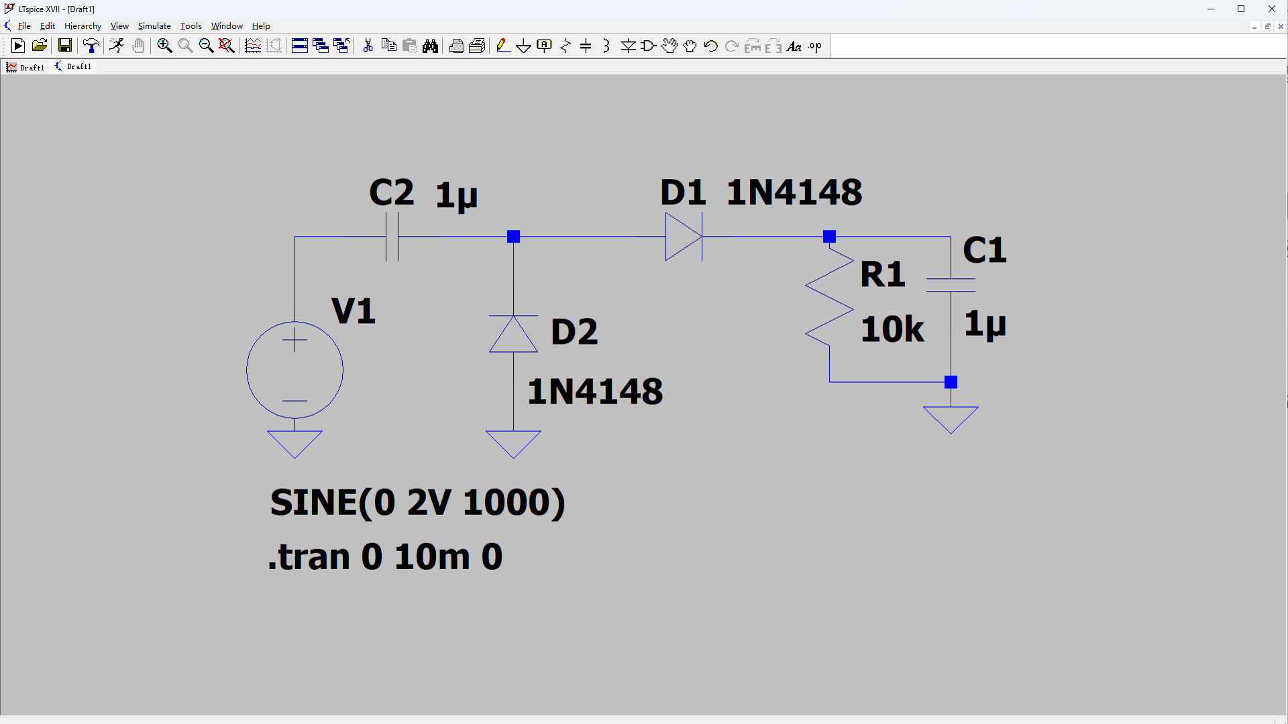This screenshot has width=1288, height=724.
Task: Click the Run simulation icon
Action: point(117,46)
